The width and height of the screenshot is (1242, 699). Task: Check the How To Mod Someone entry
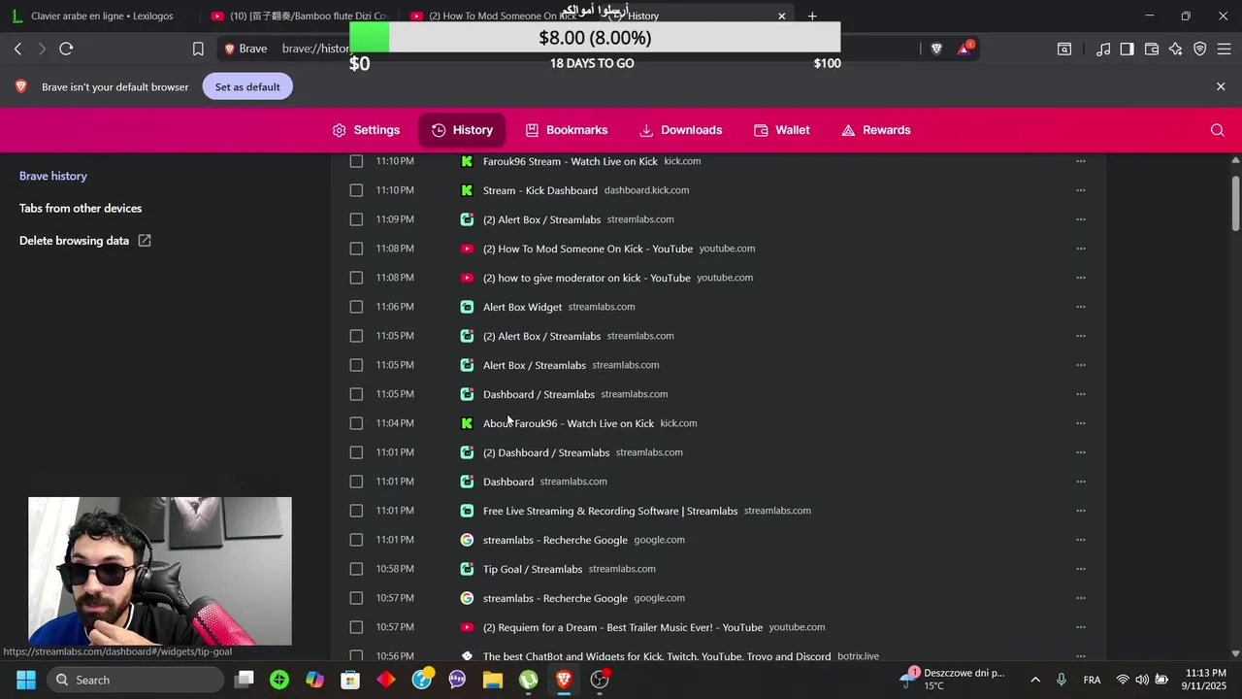pos(356,249)
